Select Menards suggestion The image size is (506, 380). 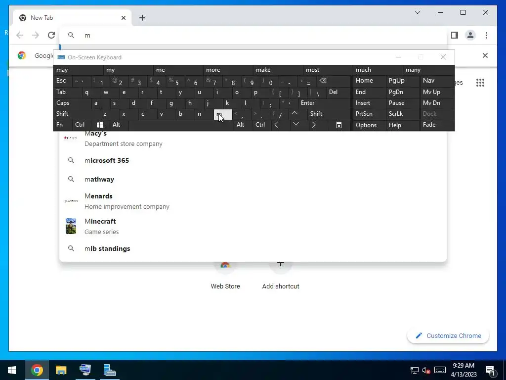tap(253, 201)
